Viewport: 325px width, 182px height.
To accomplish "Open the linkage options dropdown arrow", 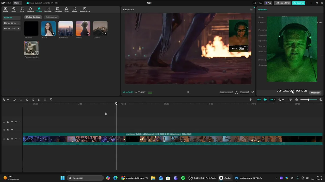I will (274, 100).
